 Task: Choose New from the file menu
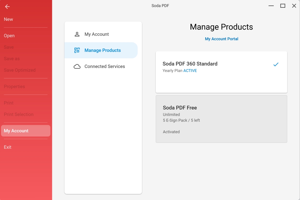(x=8, y=19)
